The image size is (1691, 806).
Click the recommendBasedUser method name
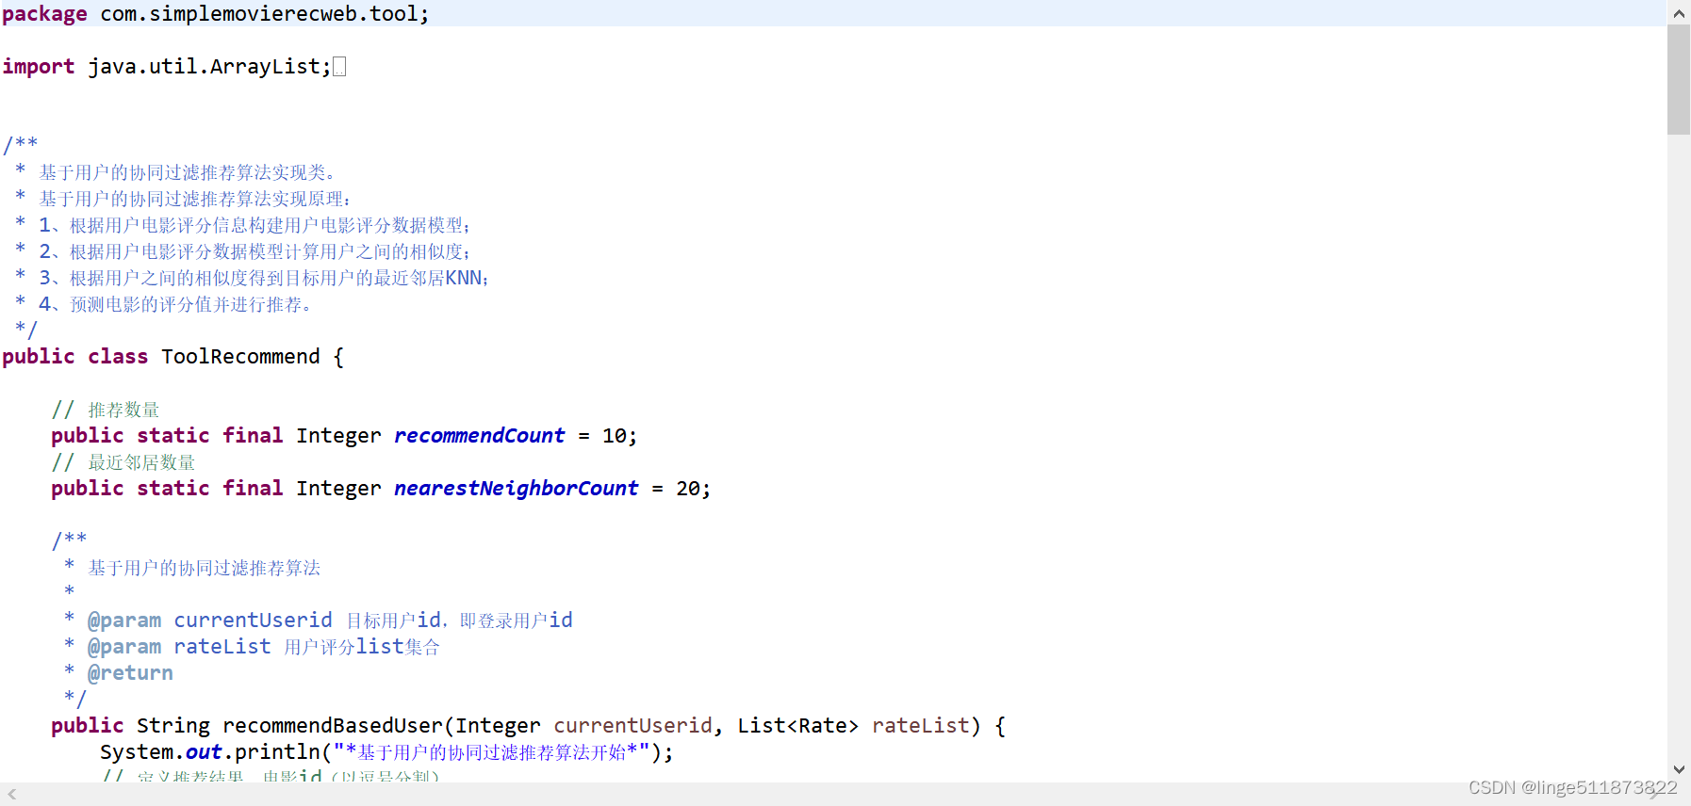pos(333,726)
